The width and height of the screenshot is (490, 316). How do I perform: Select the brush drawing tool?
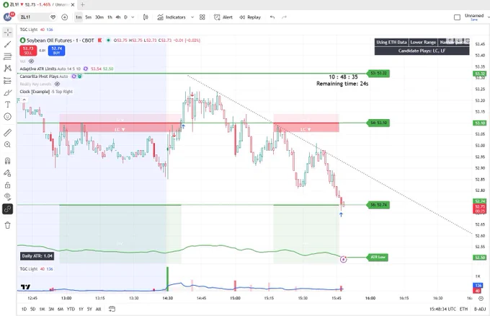click(8, 92)
